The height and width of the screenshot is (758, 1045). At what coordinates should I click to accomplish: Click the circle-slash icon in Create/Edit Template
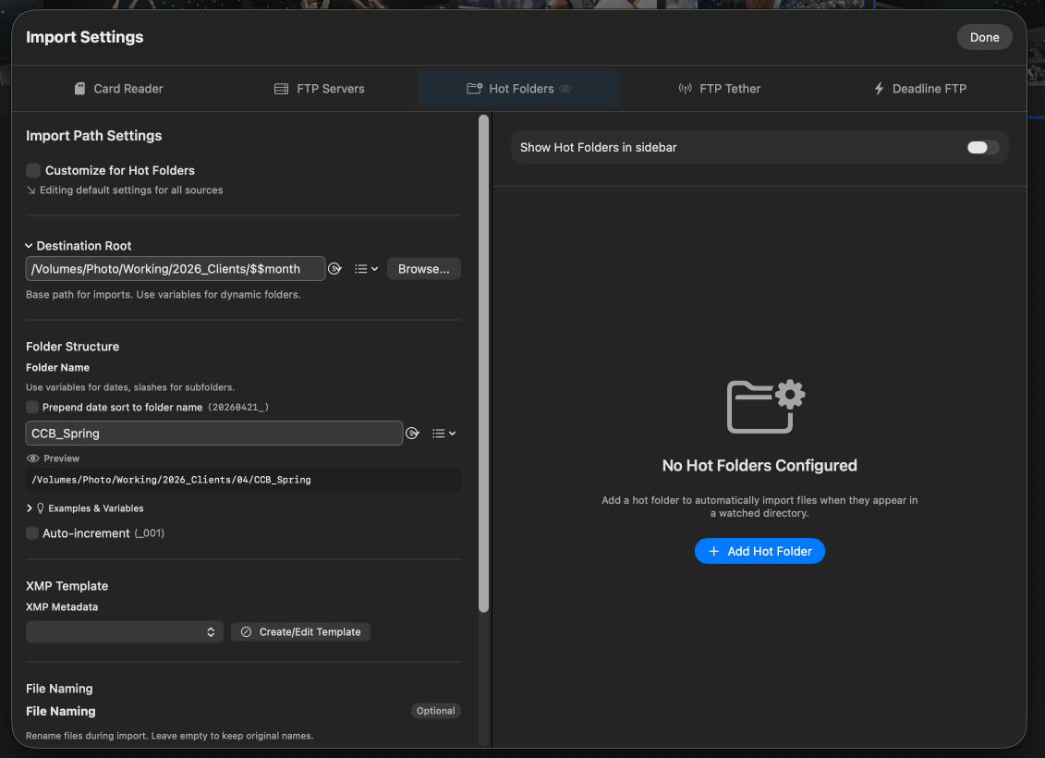[246, 632]
